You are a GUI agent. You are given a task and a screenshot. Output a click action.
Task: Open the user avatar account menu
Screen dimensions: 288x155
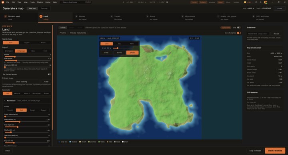point(266,2)
